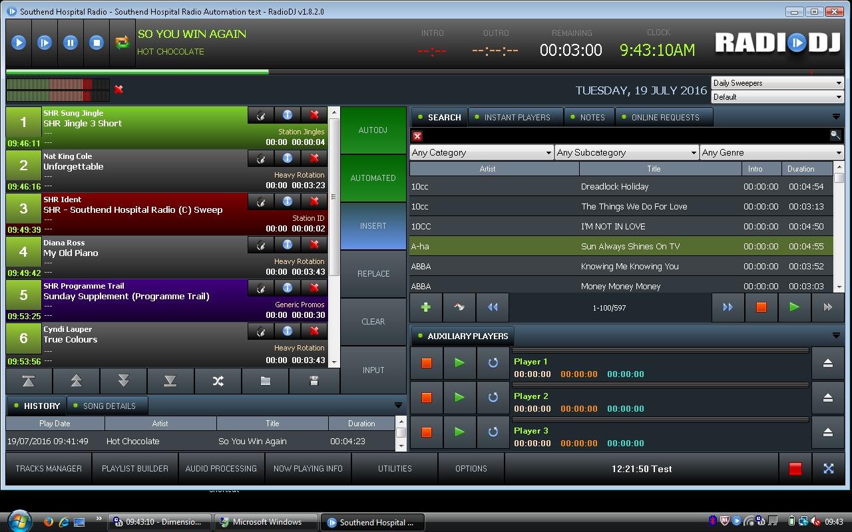Image resolution: width=852 pixels, height=532 pixels.
Task: Open the PLAYLIST BUILDER
Action: click(x=135, y=469)
